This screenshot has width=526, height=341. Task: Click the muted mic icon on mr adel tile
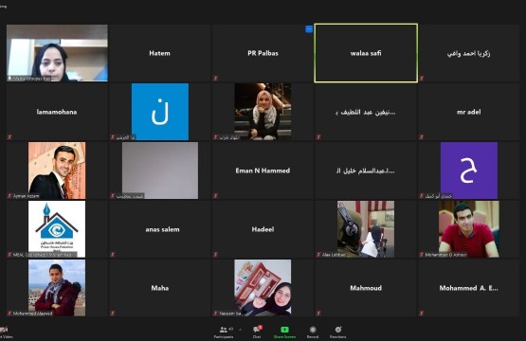[x=422, y=137]
